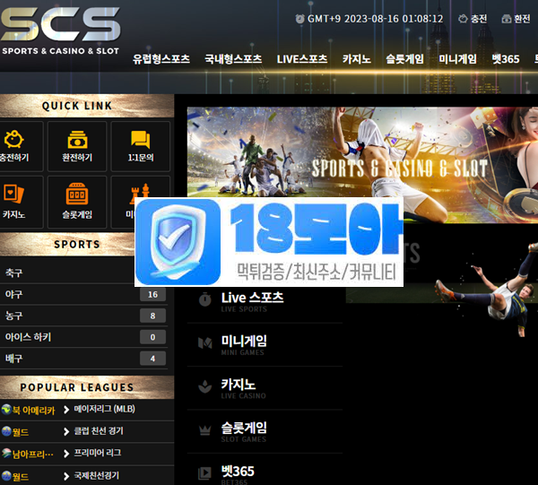This screenshot has width=538, height=485.
Task: Click the 0 count badge for 아이스 하키
Action: click(x=152, y=337)
